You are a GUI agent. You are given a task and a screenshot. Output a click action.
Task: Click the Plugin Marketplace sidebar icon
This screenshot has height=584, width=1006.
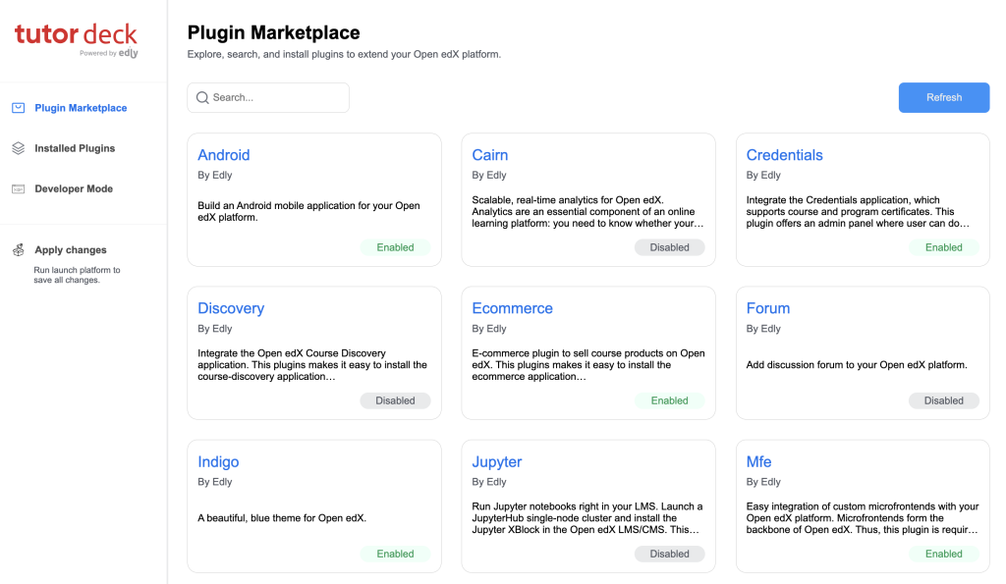click(x=18, y=108)
